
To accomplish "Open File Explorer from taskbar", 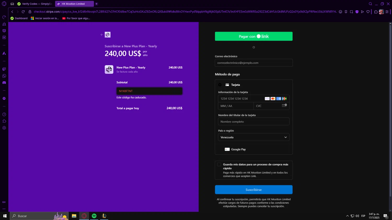I will [x=74, y=216].
